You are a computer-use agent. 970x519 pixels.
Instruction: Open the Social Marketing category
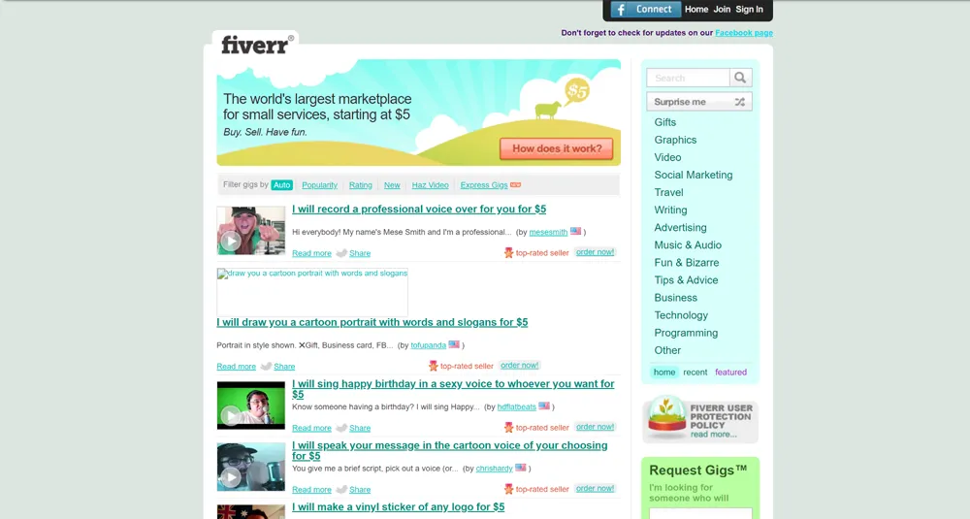pos(694,175)
